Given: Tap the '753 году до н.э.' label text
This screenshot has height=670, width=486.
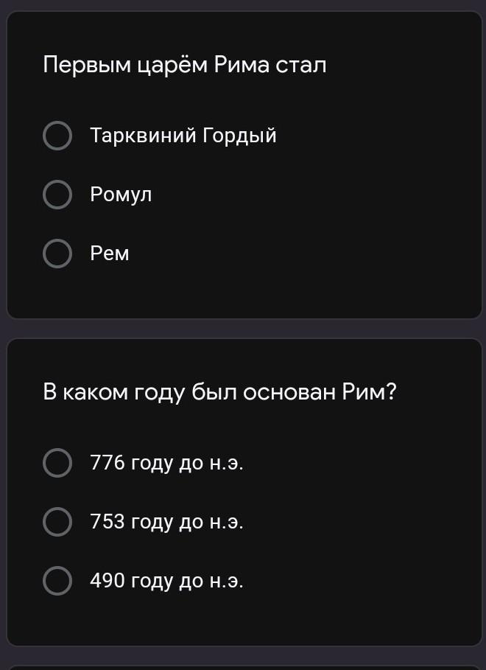Looking at the screenshot, I should [166, 523].
